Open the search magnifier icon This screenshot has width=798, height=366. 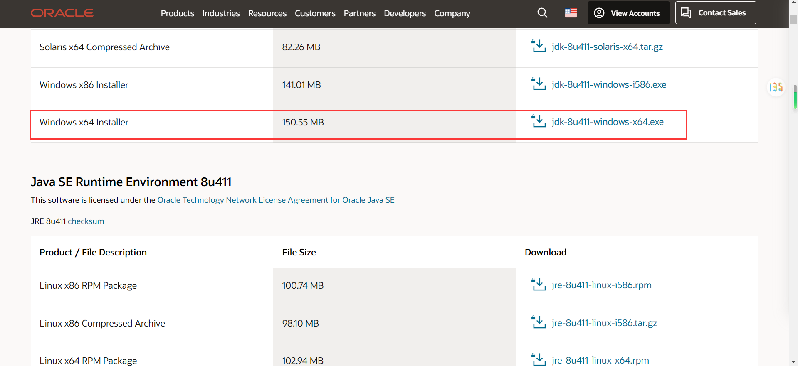click(542, 13)
